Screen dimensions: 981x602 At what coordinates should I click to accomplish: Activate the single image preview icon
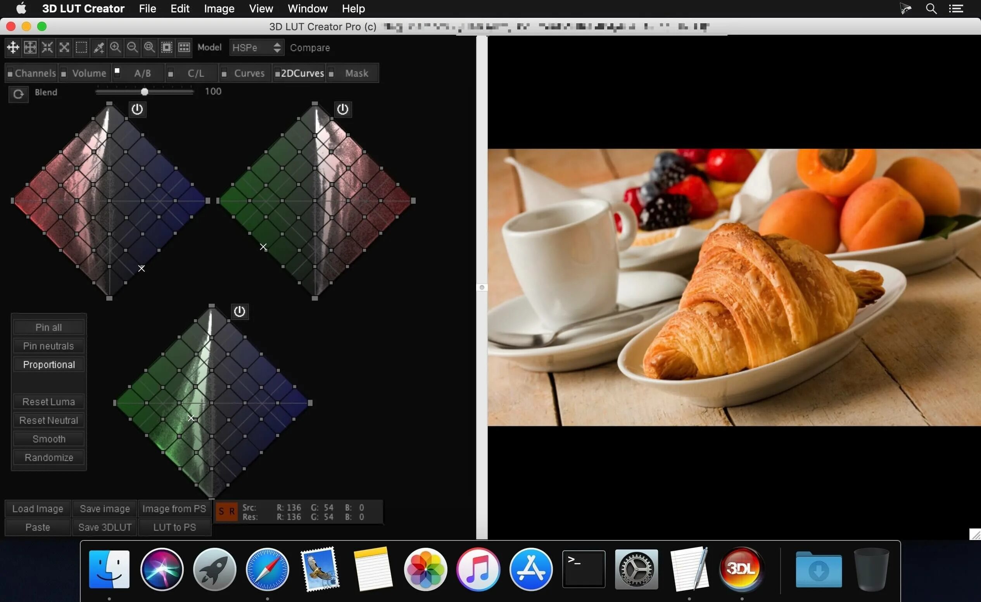[167, 47]
